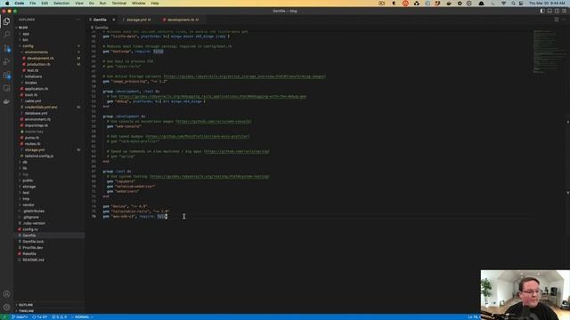Click the editor minimap

point(549,52)
